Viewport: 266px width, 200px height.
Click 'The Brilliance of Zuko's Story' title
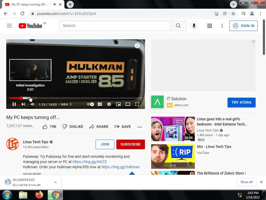click(221, 173)
